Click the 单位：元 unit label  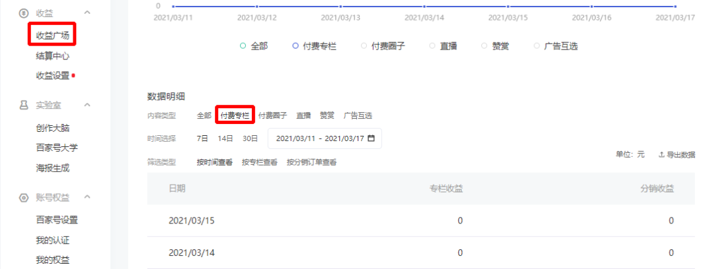click(630, 154)
